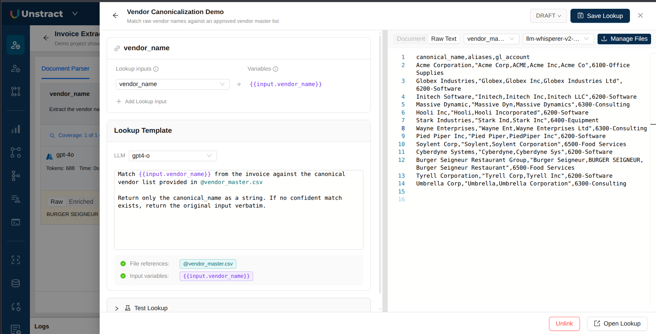Open the vendor_name lookup input dropdown
The height and width of the screenshot is (334, 656).
pyautogui.click(x=173, y=84)
